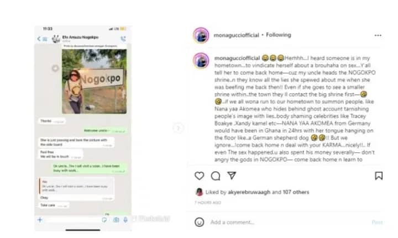This screenshot has width=398, height=238.
Task: Click the Post comment button
Action: click(x=377, y=223)
